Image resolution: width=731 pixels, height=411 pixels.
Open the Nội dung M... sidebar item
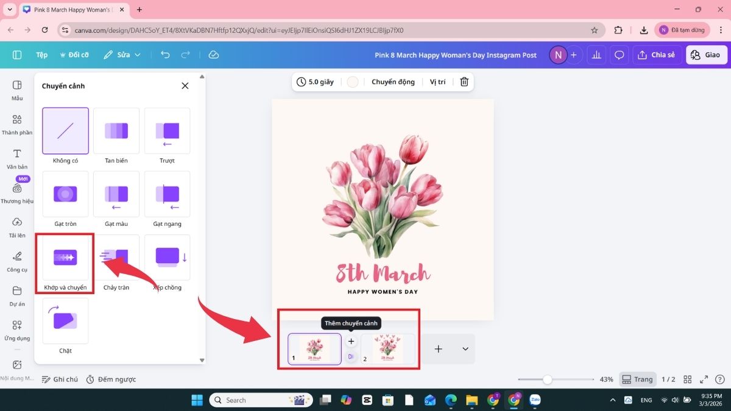pyautogui.click(x=17, y=370)
